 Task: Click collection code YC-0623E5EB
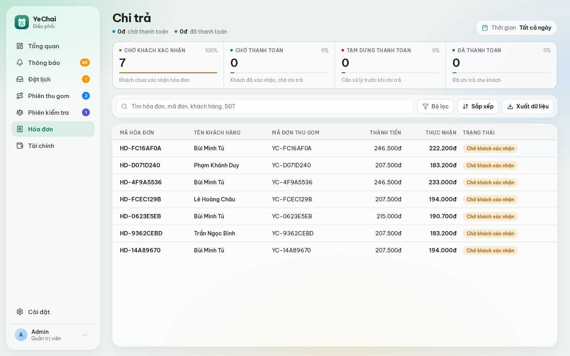292,216
